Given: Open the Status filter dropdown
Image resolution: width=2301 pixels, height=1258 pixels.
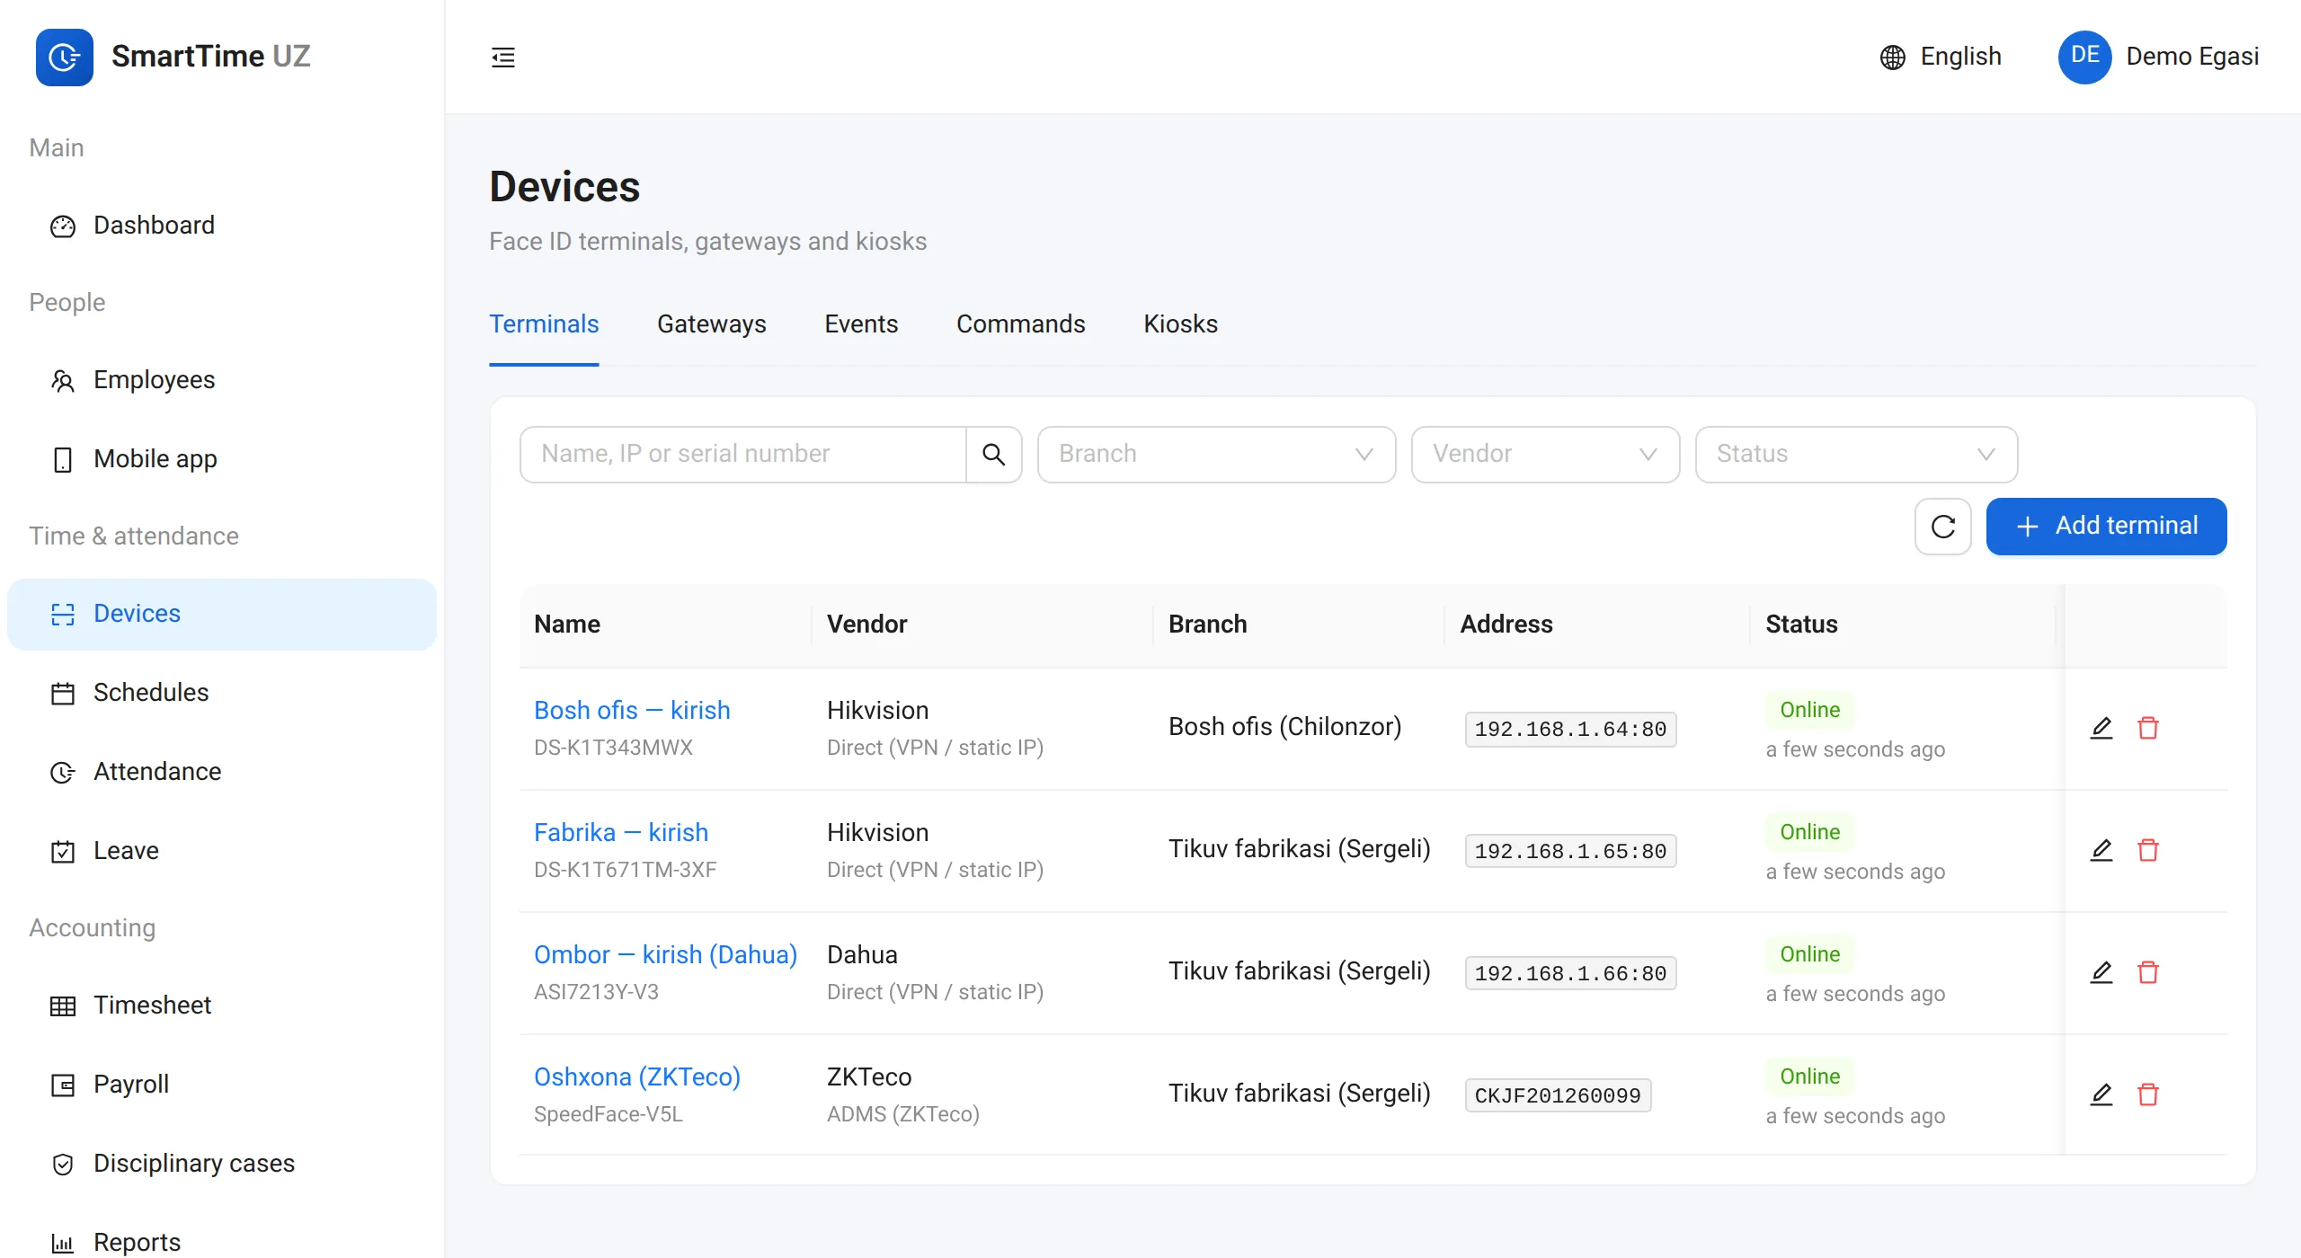Looking at the screenshot, I should point(1856,455).
